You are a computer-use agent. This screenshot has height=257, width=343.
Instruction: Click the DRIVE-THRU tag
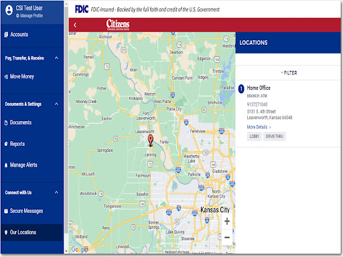[274, 137]
